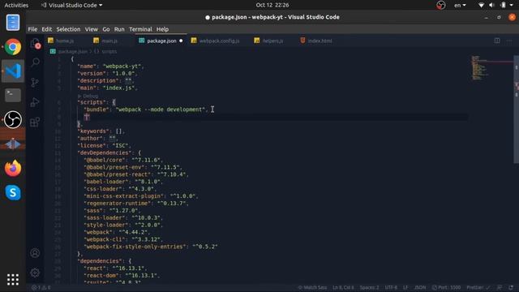Screen dimensions: 519x292
Task: Open the Help menu
Action: point(162,29)
